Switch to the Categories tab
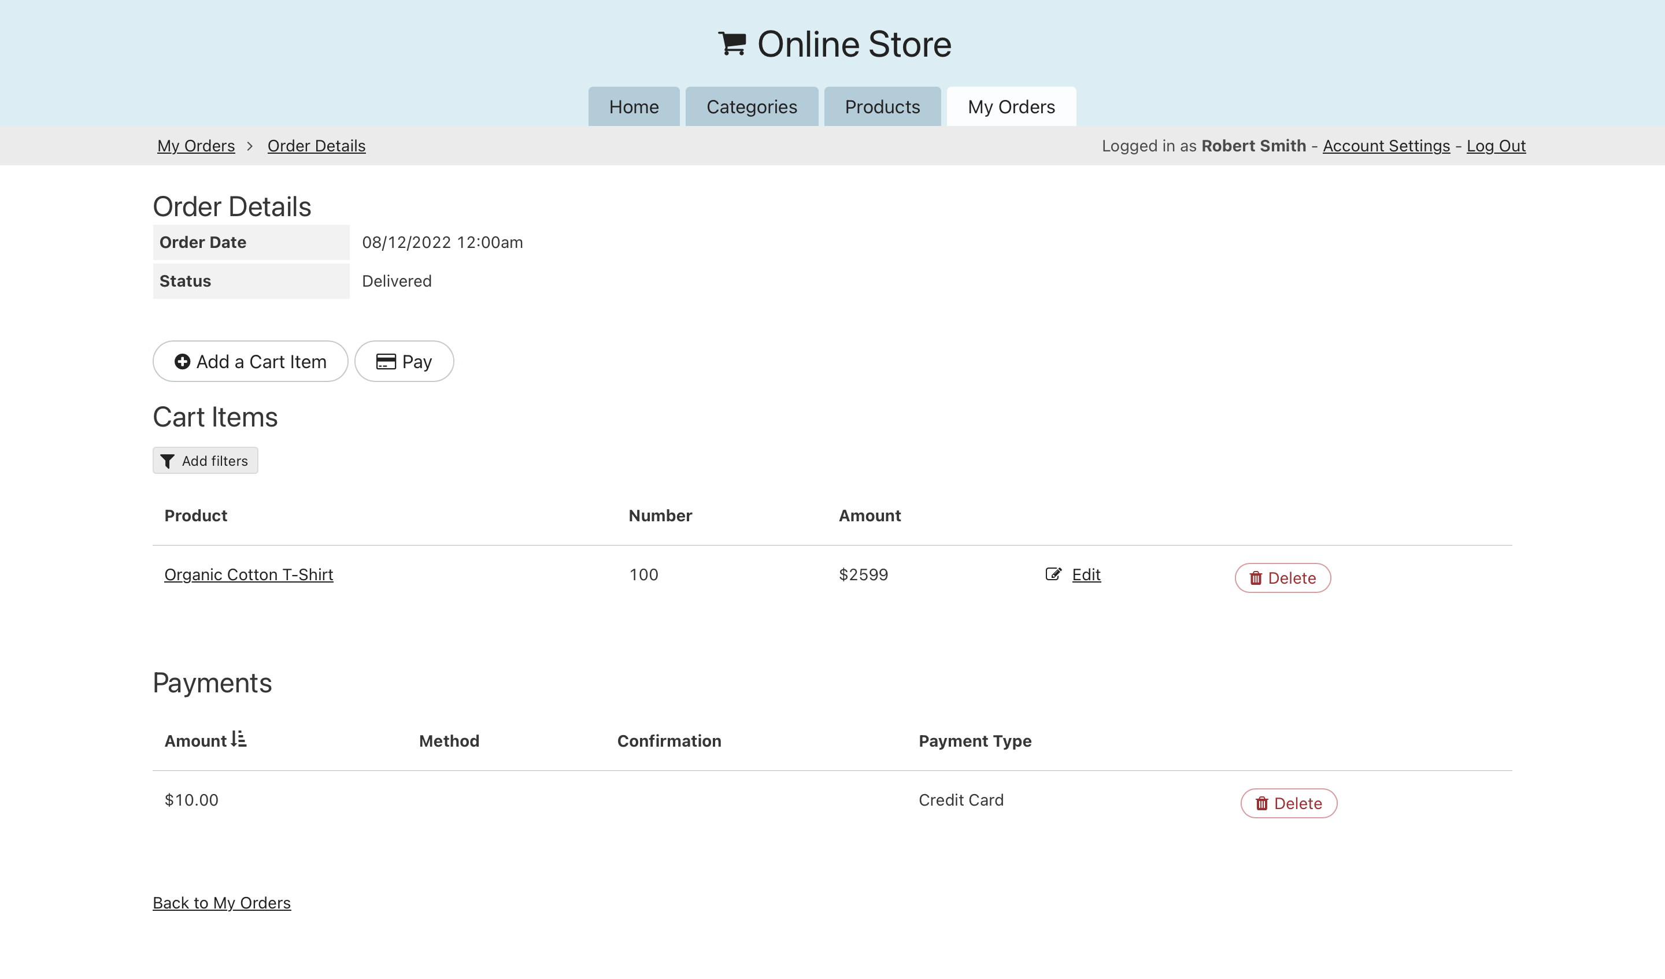 click(751, 107)
